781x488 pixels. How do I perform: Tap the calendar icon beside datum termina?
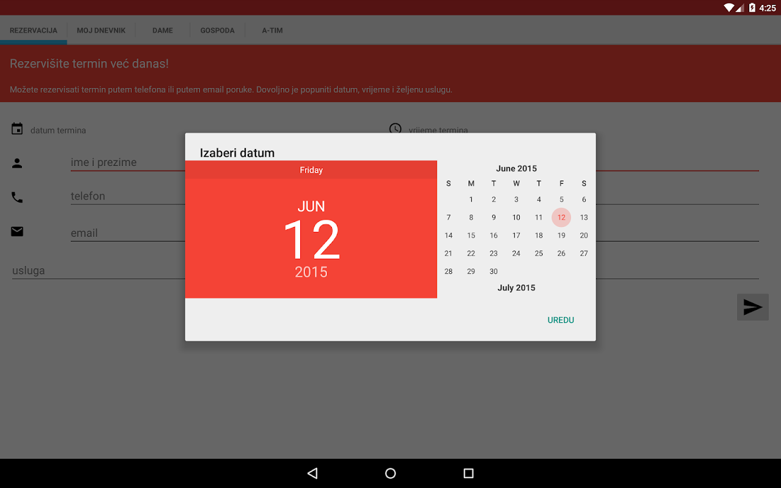coord(17,129)
